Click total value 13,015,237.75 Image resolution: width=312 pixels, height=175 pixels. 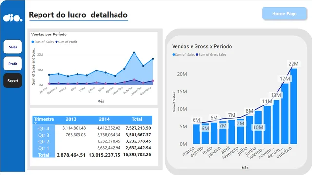pyautogui.click(x=104, y=155)
